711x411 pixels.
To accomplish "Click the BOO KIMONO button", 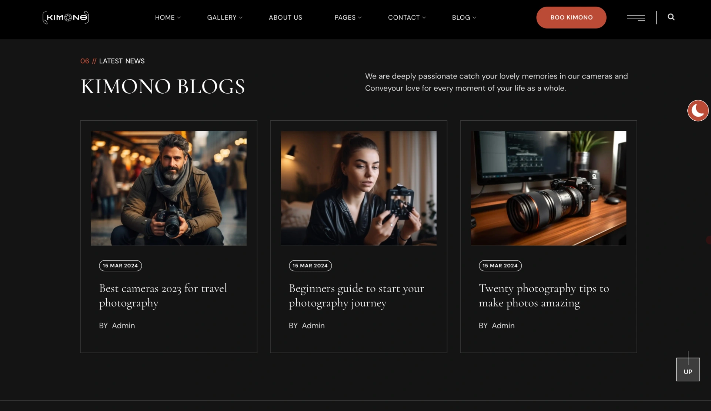I will tap(571, 17).
